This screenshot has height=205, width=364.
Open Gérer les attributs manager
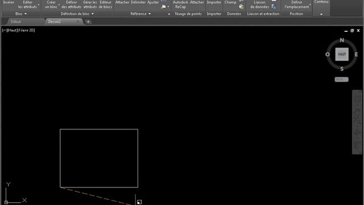(x=90, y=5)
